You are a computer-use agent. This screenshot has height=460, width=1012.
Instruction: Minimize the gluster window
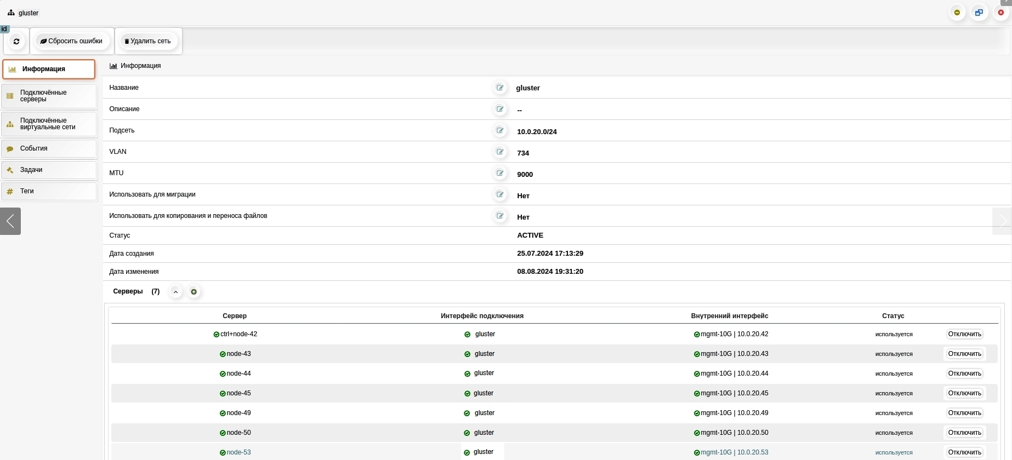pyautogui.click(x=957, y=13)
